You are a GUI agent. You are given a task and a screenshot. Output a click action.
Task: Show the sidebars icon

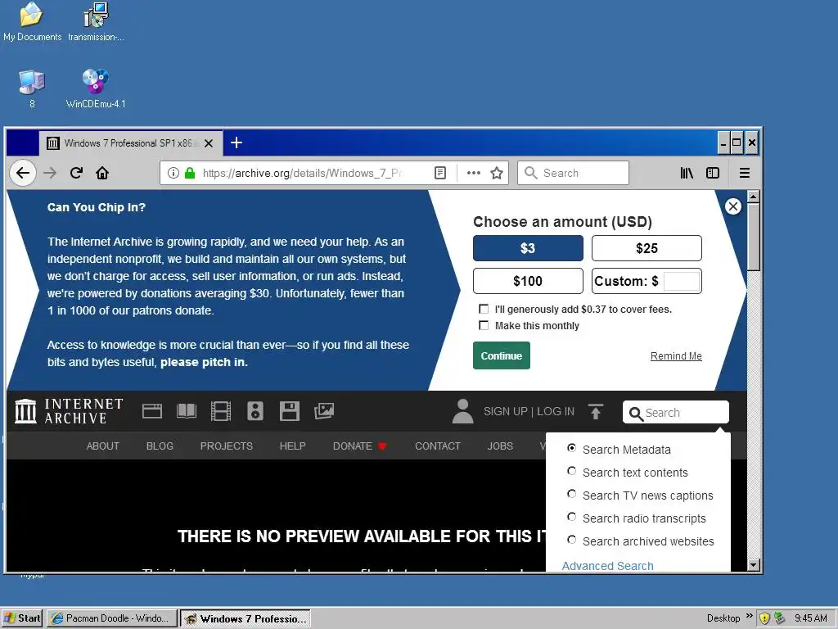[x=713, y=173]
